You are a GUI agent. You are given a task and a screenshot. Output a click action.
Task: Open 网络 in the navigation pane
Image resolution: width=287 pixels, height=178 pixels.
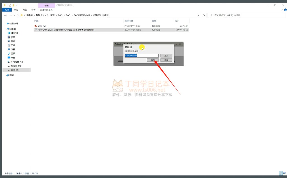[x=11, y=75]
